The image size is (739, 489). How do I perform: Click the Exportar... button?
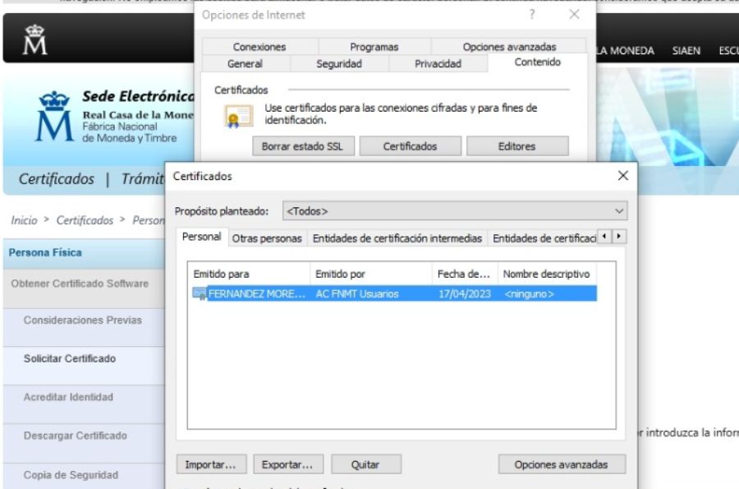(x=287, y=464)
